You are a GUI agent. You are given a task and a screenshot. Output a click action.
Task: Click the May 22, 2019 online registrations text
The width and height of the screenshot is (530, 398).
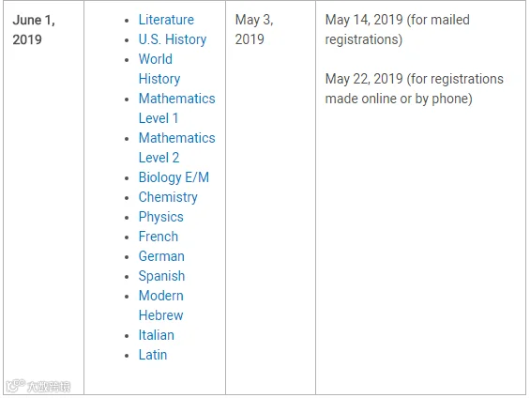[x=414, y=88]
